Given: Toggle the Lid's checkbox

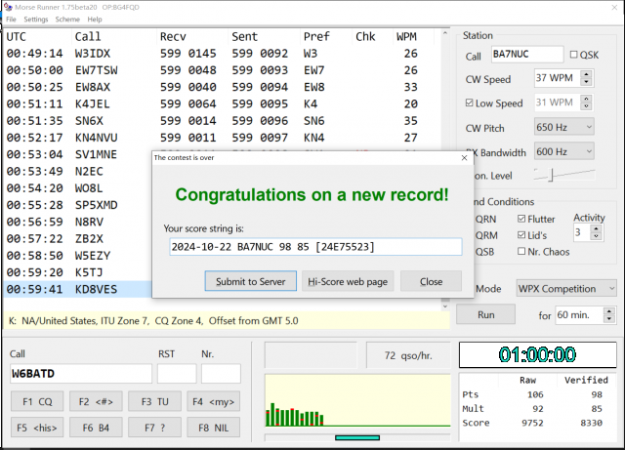Looking at the screenshot, I should click(521, 235).
